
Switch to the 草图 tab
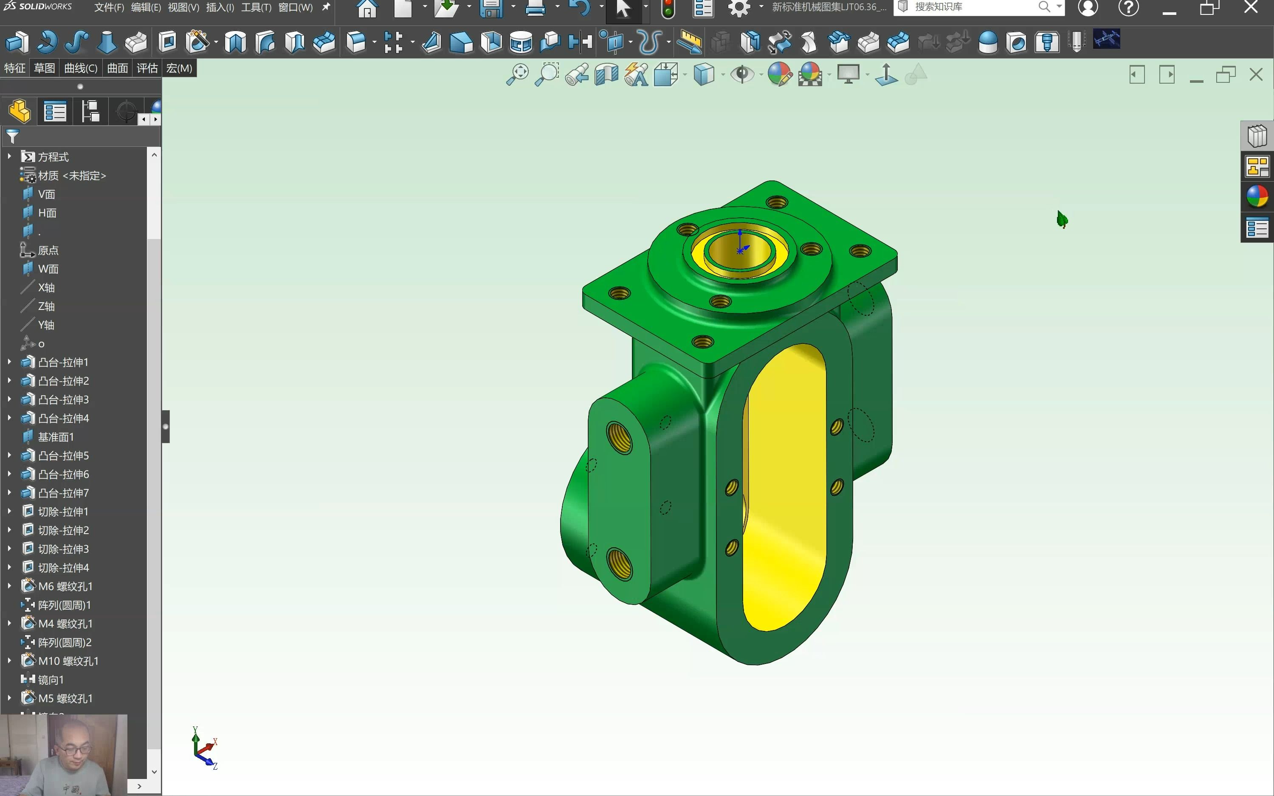pyautogui.click(x=44, y=68)
